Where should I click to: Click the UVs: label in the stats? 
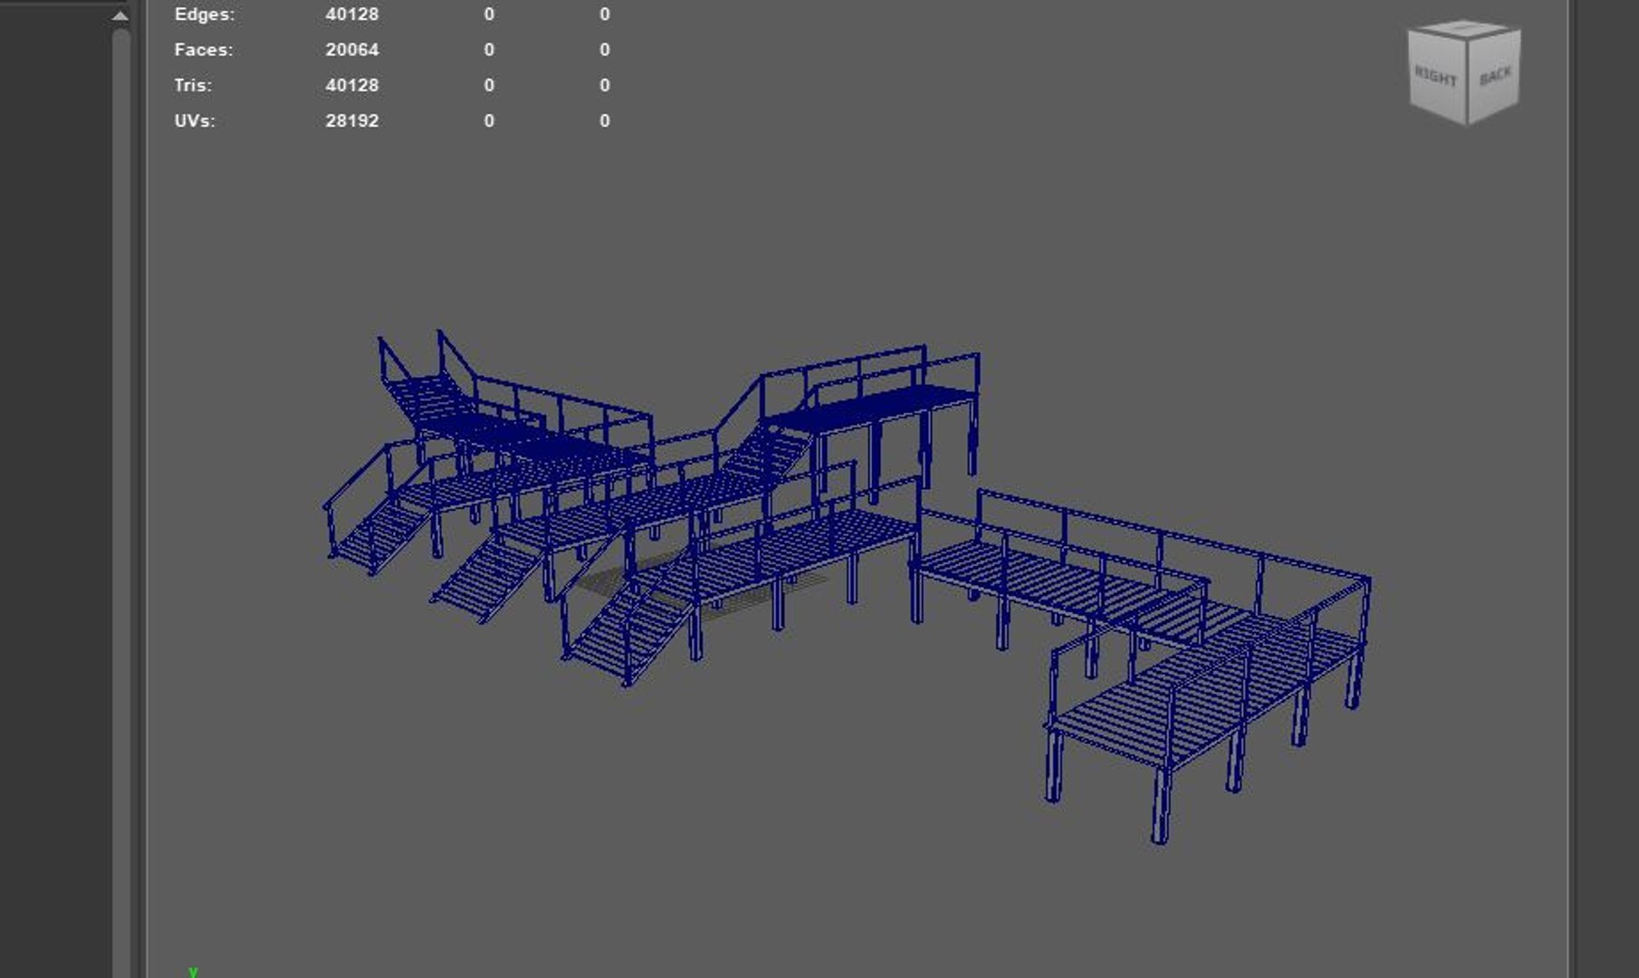(195, 120)
